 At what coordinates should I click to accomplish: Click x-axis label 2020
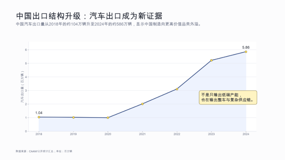click(108, 134)
